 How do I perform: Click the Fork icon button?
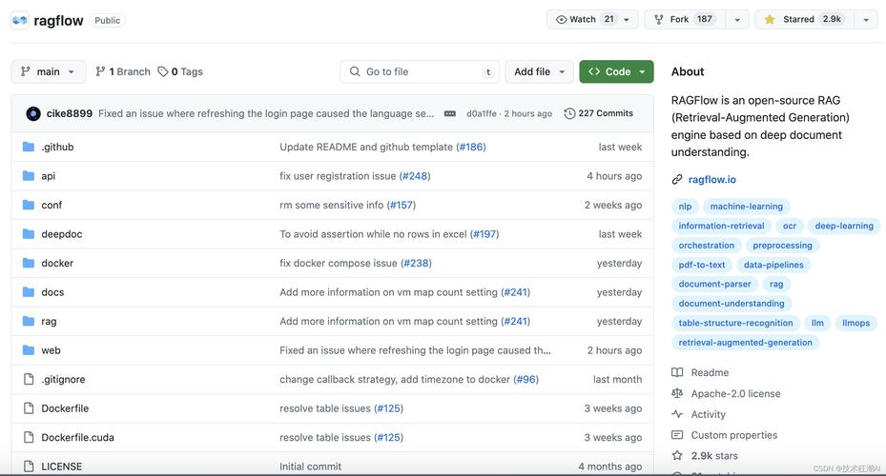[659, 19]
